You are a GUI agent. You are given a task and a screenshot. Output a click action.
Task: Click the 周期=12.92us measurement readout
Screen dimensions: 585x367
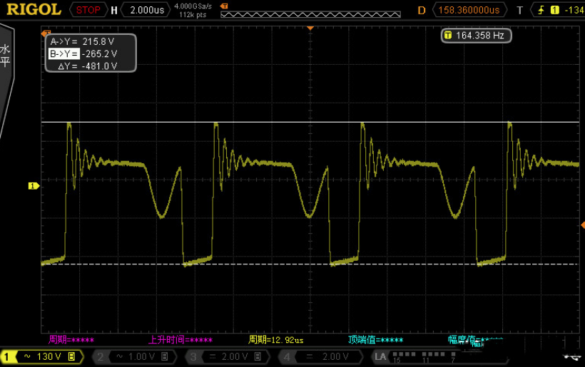pyautogui.click(x=276, y=340)
